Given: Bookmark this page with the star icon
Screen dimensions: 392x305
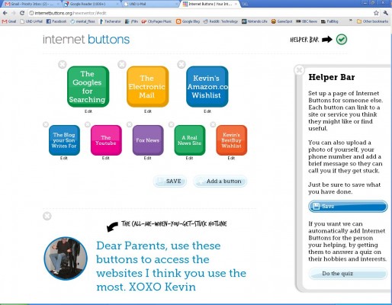Looking at the screenshot, I should tap(376, 13).
